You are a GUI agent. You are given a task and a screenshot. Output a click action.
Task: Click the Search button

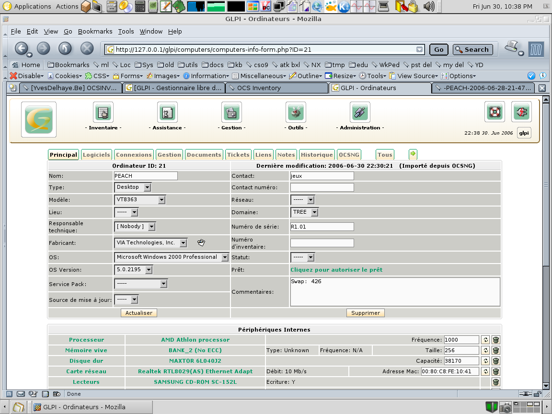point(472,50)
